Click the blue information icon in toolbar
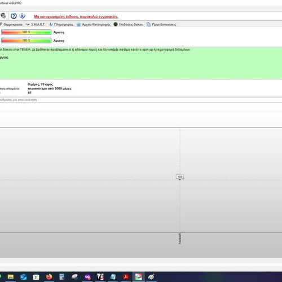Viewport: 282px width, 282px height. pos(22,16)
